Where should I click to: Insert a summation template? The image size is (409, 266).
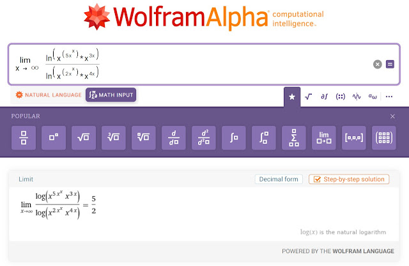294,137
